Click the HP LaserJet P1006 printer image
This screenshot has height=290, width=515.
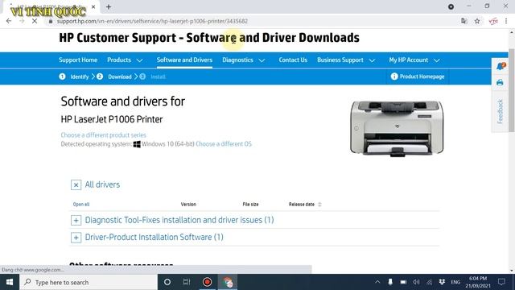coord(397,128)
